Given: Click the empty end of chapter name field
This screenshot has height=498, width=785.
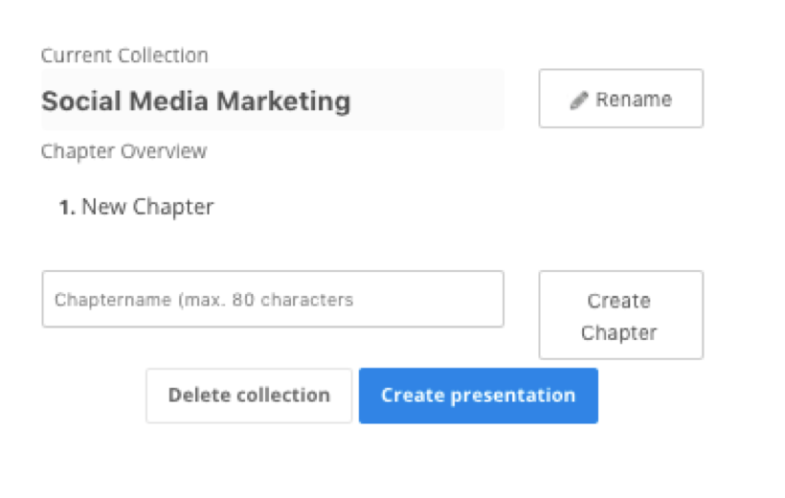Looking at the screenshot, I should [428, 299].
